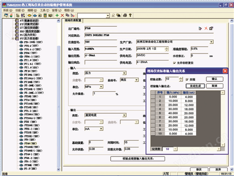Click the 允许偏差 input field

click(x=104, y=94)
